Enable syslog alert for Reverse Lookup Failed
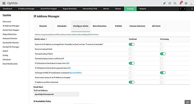Screen dimensions: 194x104 (163, 49)
